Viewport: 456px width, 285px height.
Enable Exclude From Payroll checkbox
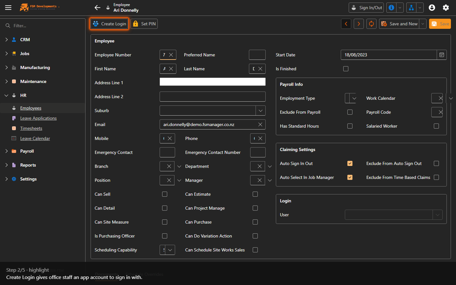point(350,112)
